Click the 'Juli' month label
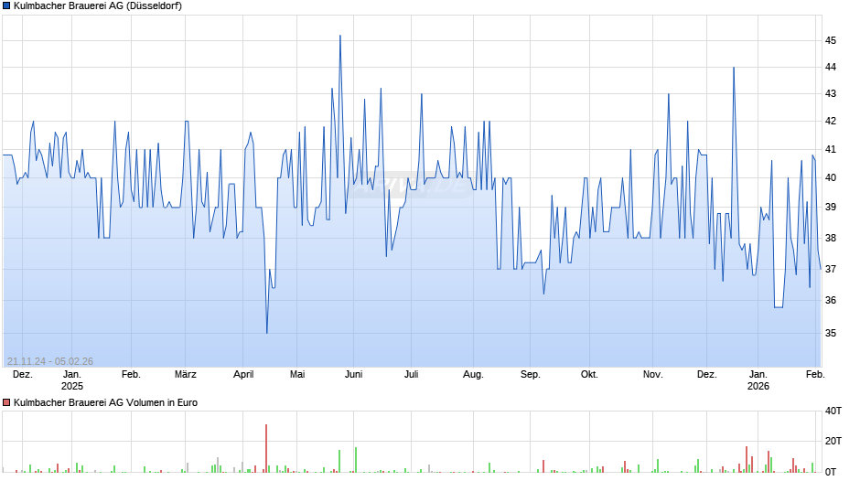This screenshot has height=481, width=860. (x=412, y=375)
